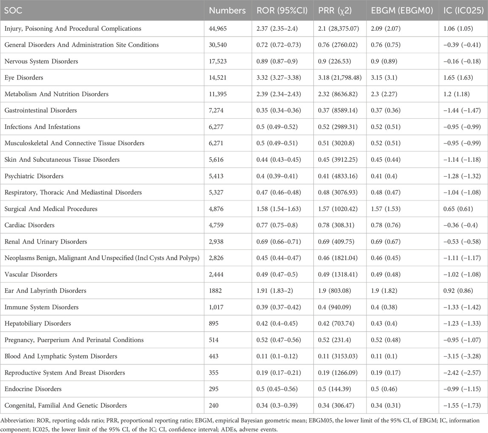
Task: Click the PRR value 0.69 (409.75)
Action: tap(336, 241)
